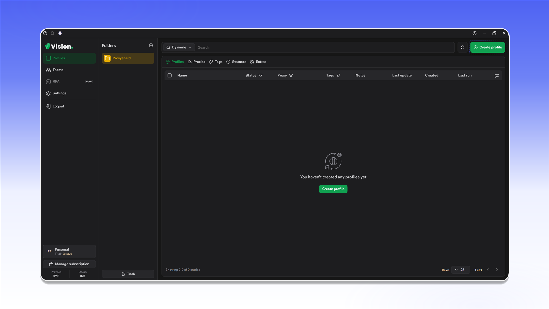Click the Personal workspace card

click(69, 251)
